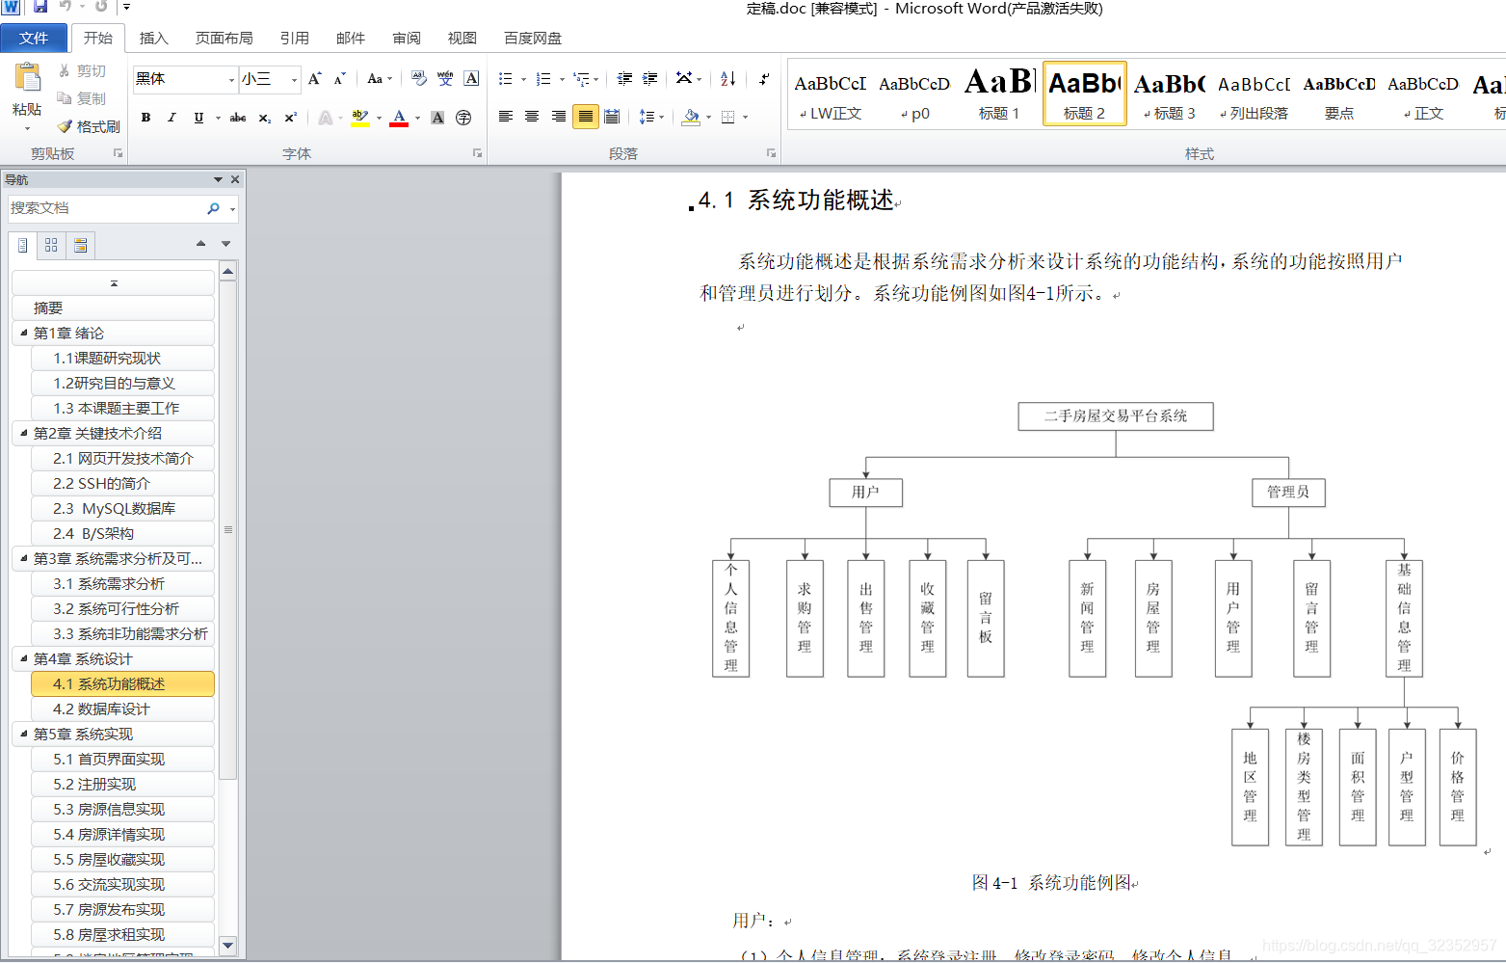1506x963 pixels.
Task: Go to next heading arrow in navigation
Action: coord(226,244)
